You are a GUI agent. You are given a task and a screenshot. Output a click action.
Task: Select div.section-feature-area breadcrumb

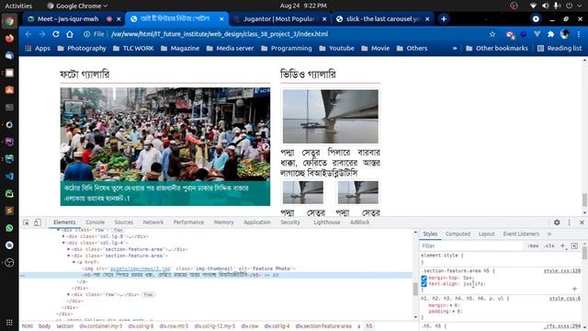tap(323, 326)
